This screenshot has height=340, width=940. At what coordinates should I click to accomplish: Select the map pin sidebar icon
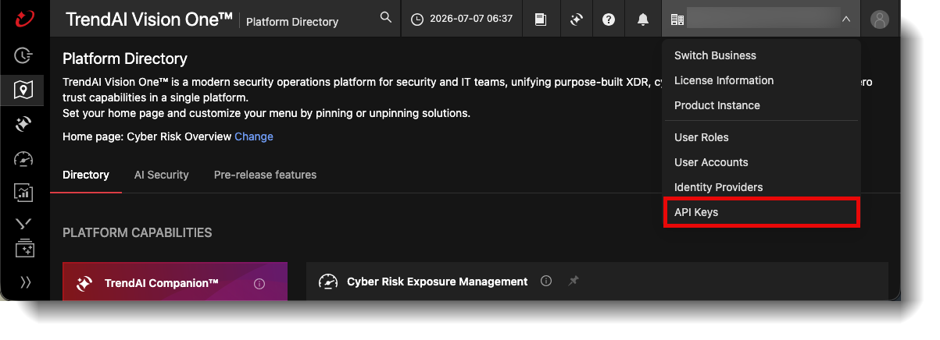tap(24, 90)
